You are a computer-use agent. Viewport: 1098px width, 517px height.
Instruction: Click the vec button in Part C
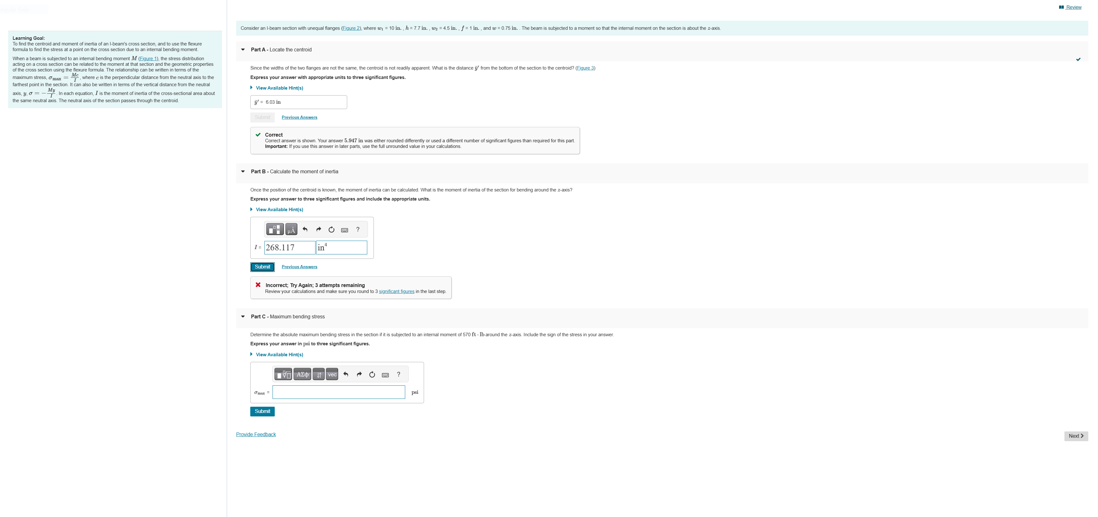pos(332,374)
